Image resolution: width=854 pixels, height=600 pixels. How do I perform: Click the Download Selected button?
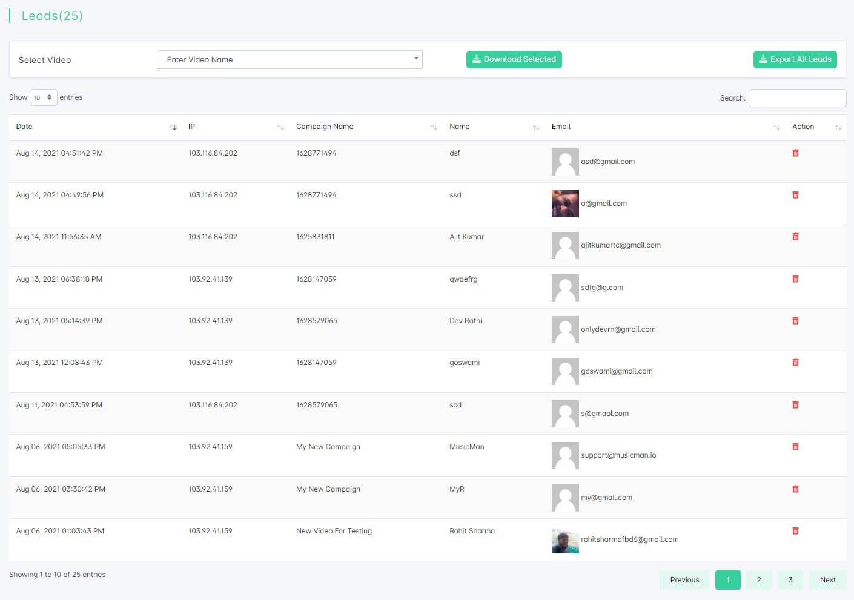coord(514,59)
